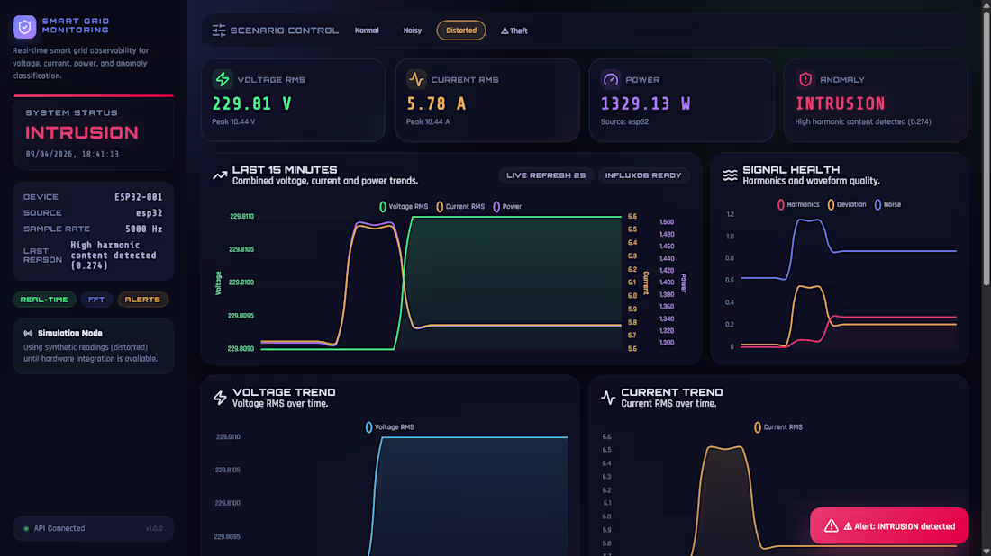Select the Distorted scenario

click(461, 31)
